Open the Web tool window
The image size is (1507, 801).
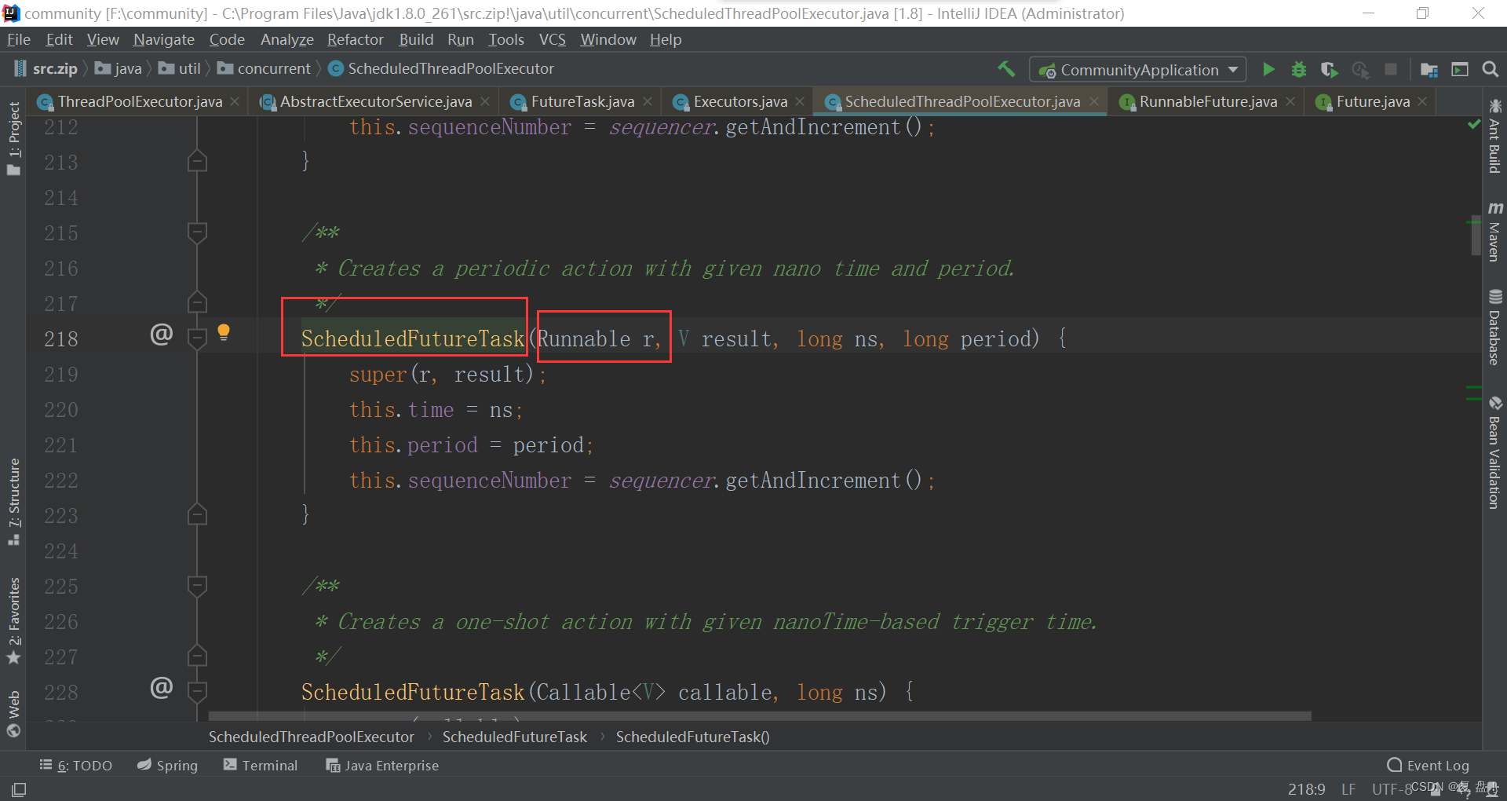pyautogui.click(x=13, y=714)
